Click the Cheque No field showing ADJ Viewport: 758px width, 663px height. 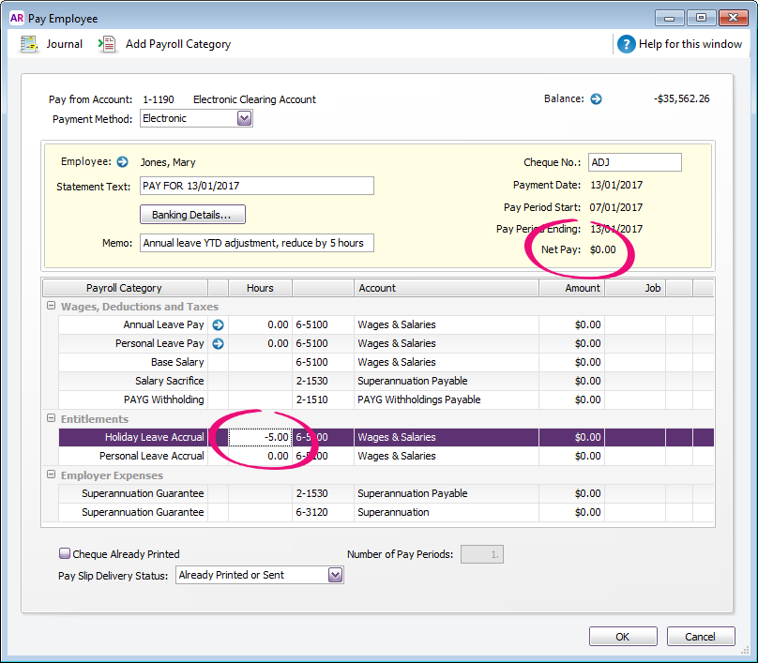(x=634, y=161)
